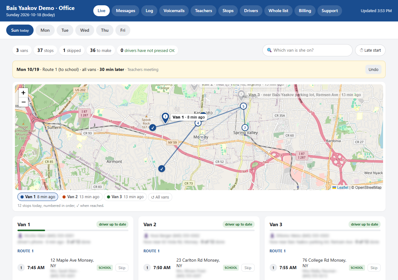This screenshot has height=280, width=398.
Task: Click the Late start button
Action: point(370,50)
